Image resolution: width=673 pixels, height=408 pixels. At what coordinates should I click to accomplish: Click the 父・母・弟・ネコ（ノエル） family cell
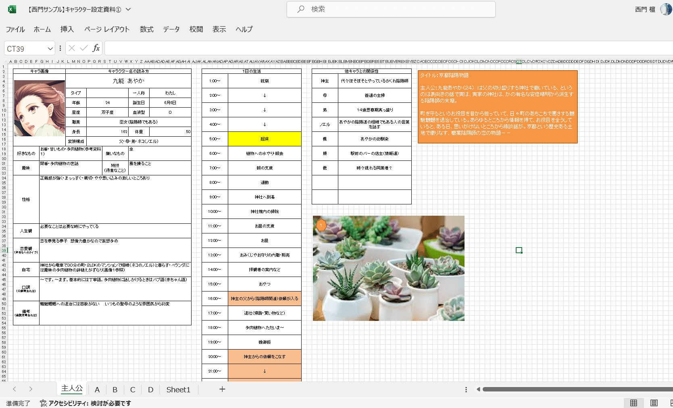point(139,141)
